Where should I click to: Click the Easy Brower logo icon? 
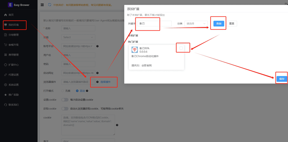pos(10,5)
